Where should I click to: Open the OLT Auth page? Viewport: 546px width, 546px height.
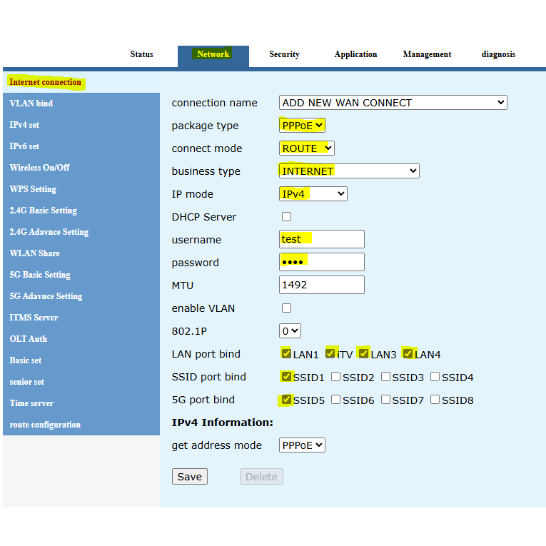point(29,339)
